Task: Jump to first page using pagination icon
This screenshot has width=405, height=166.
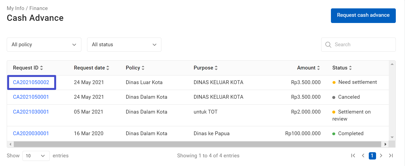Action: [x=353, y=155]
